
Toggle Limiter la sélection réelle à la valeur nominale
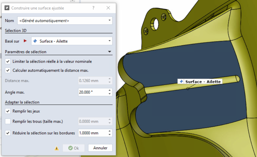[8, 61]
